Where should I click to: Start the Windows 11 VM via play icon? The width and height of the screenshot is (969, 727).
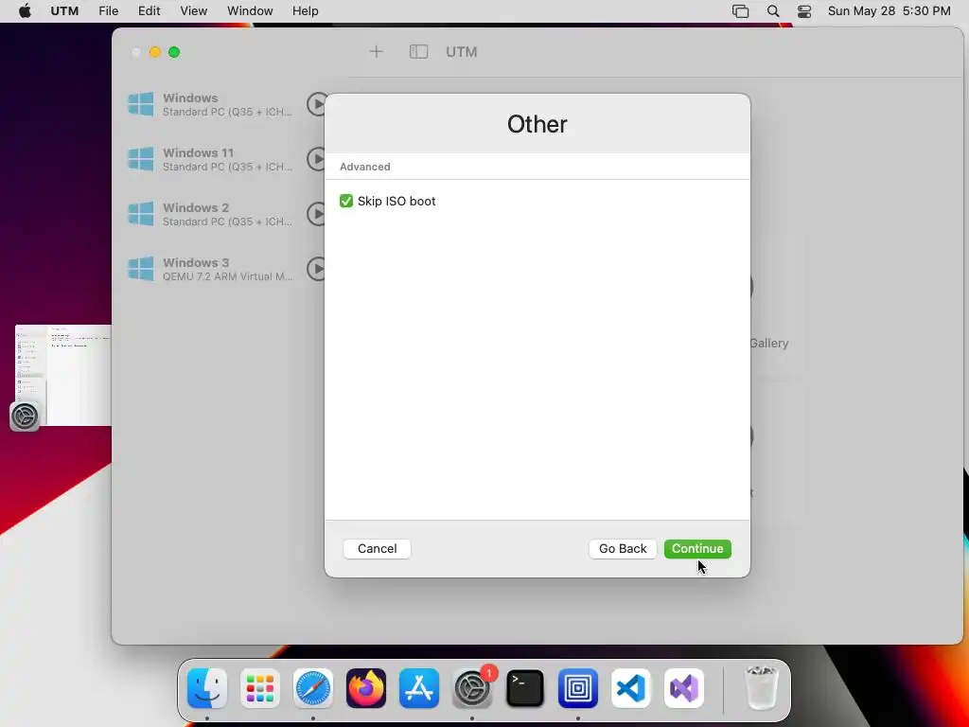point(317,159)
